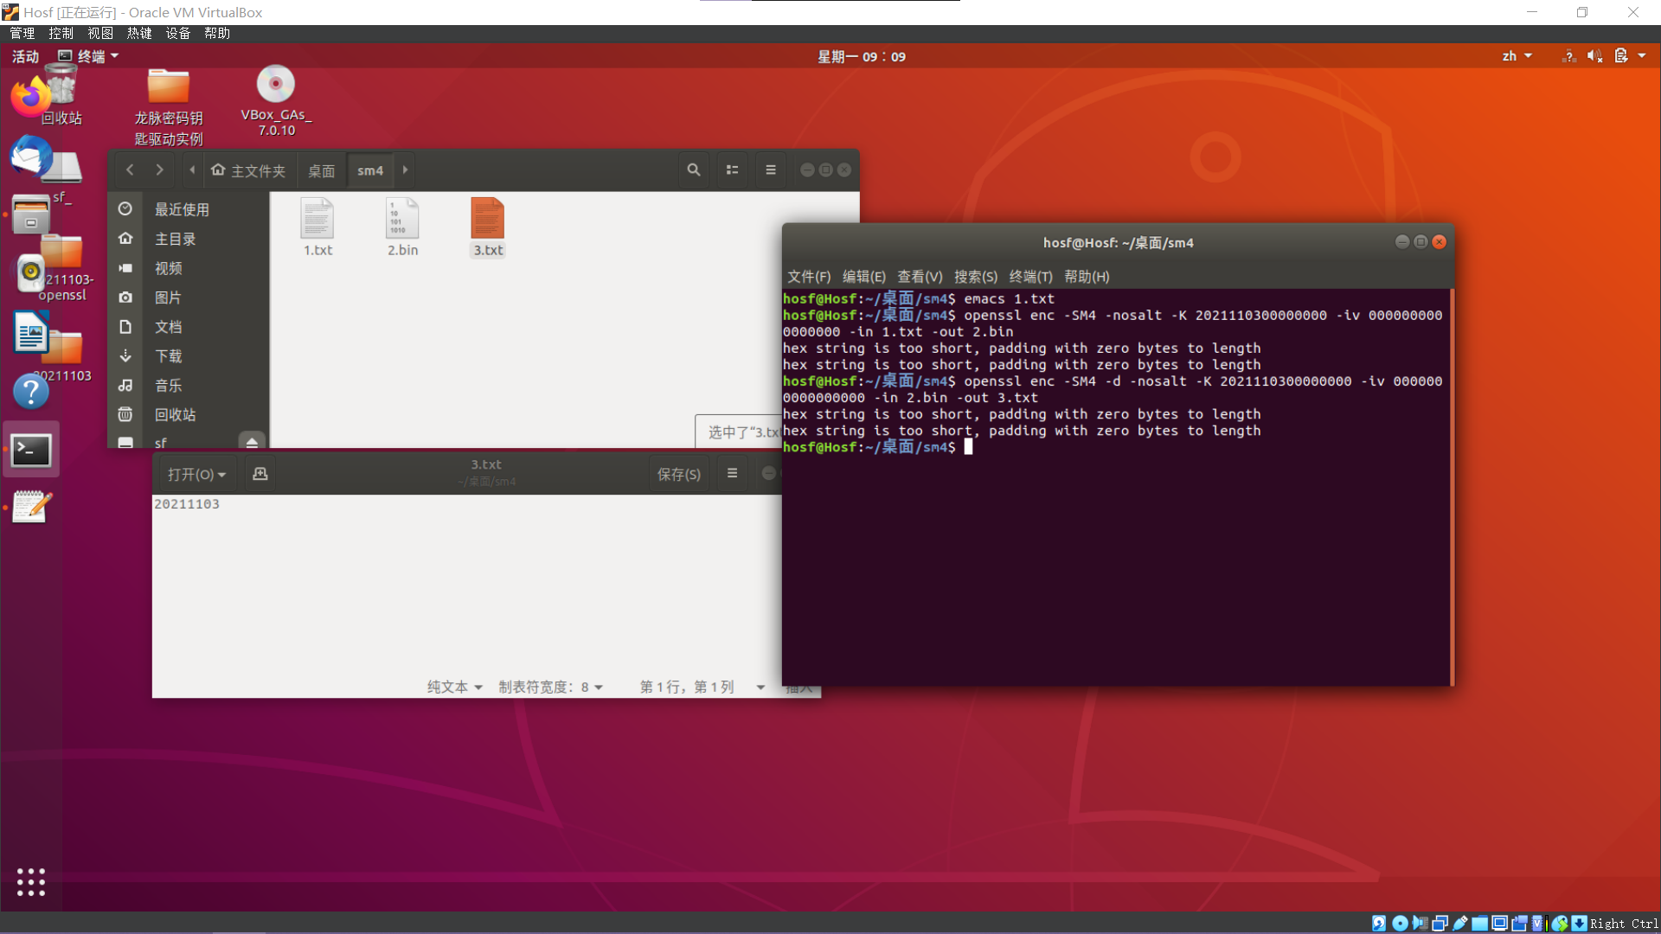The image size is (1661, 934).
Task: Click 活动 Activities button
Action: point(25,56)
